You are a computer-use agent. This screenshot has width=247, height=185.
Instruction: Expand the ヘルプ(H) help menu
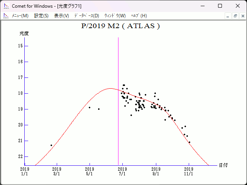point(139,16)
